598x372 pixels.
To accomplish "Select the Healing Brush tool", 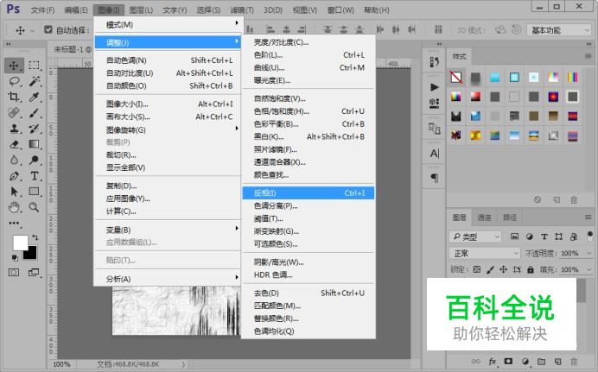I will point(14,113).
